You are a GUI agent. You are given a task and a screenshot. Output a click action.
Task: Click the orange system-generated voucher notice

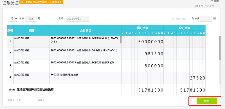point(41,2)
